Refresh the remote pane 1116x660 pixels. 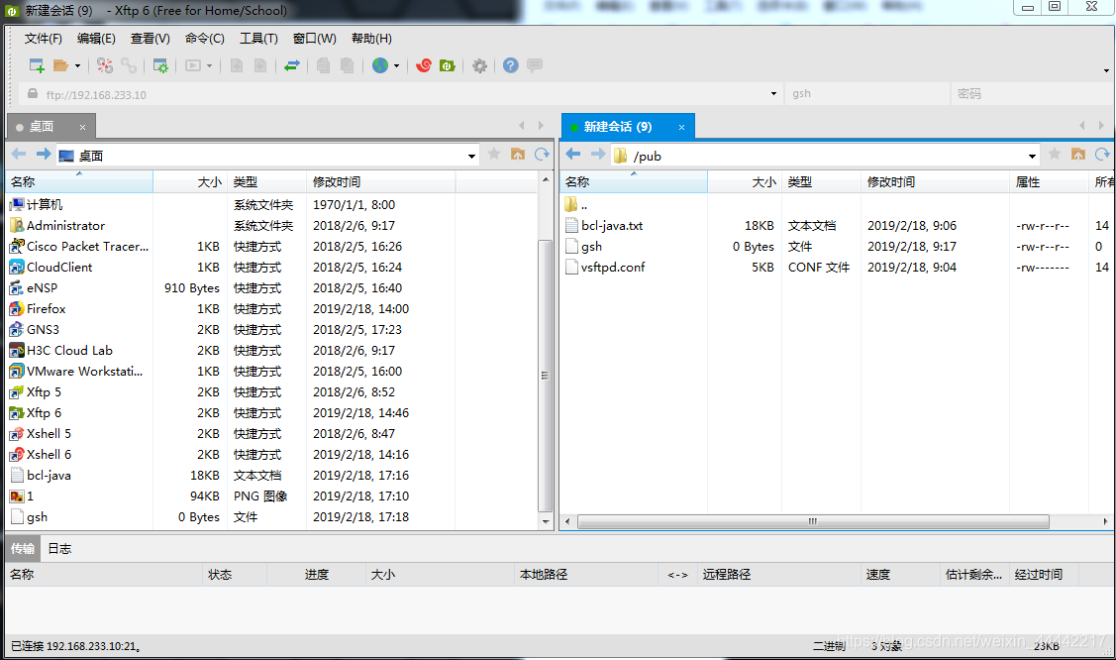[1102, 155]
